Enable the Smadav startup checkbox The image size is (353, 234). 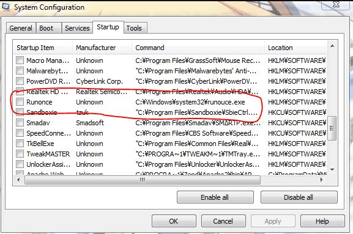(20, 123)
